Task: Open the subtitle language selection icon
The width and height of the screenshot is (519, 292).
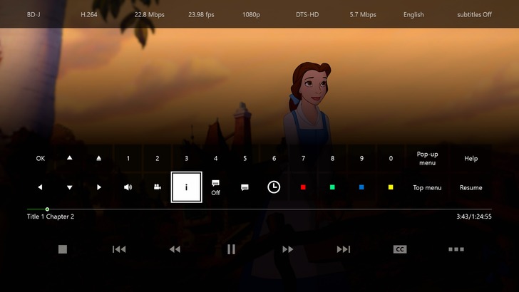Action: [x=245, y=187]
